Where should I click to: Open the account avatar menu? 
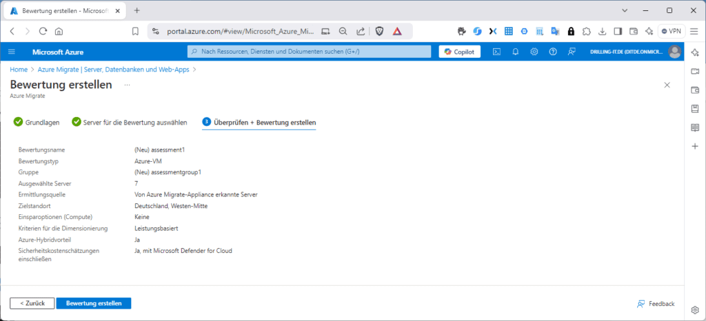tap(674, 52)
